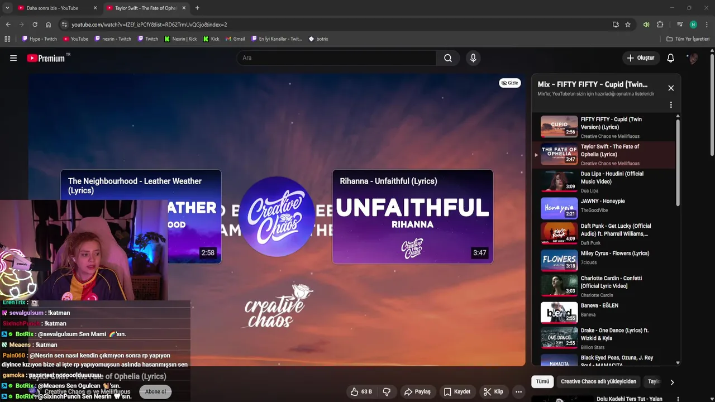The height and width of the screenshot is (402, 715).
Task: Open the apps grid in bookmarks bar
Action: click(x=7, y=39)
